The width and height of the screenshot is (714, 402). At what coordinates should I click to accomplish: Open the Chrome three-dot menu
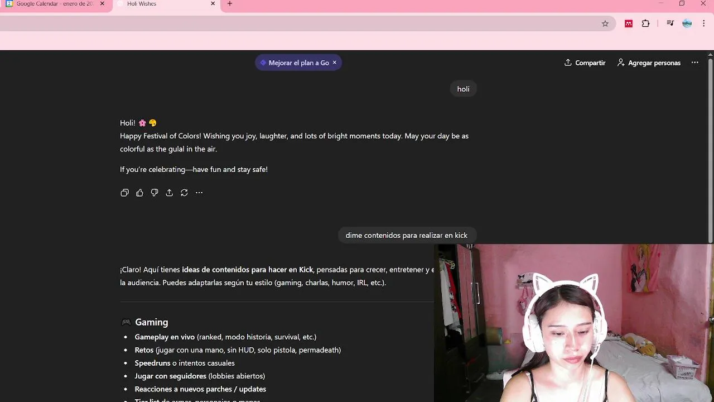704,23
